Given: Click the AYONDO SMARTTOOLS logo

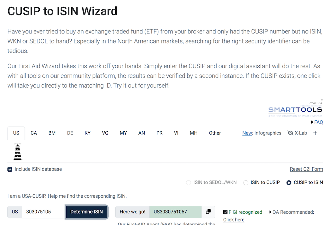Looking at the screenshot, I should click(x=295, y=109).
